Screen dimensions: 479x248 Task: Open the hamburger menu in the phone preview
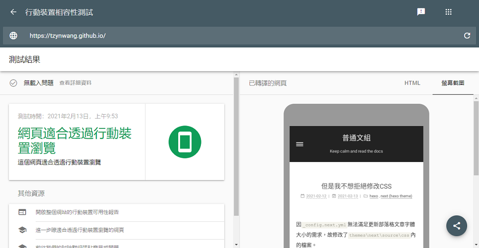(x=300, y=144)
